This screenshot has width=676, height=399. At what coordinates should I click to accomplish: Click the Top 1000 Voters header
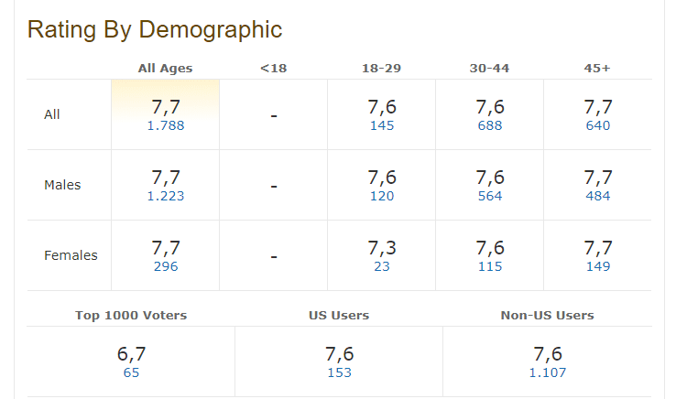point(131,315)
